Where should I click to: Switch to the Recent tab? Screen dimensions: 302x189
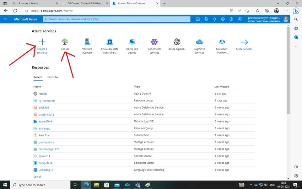(38, 77)
